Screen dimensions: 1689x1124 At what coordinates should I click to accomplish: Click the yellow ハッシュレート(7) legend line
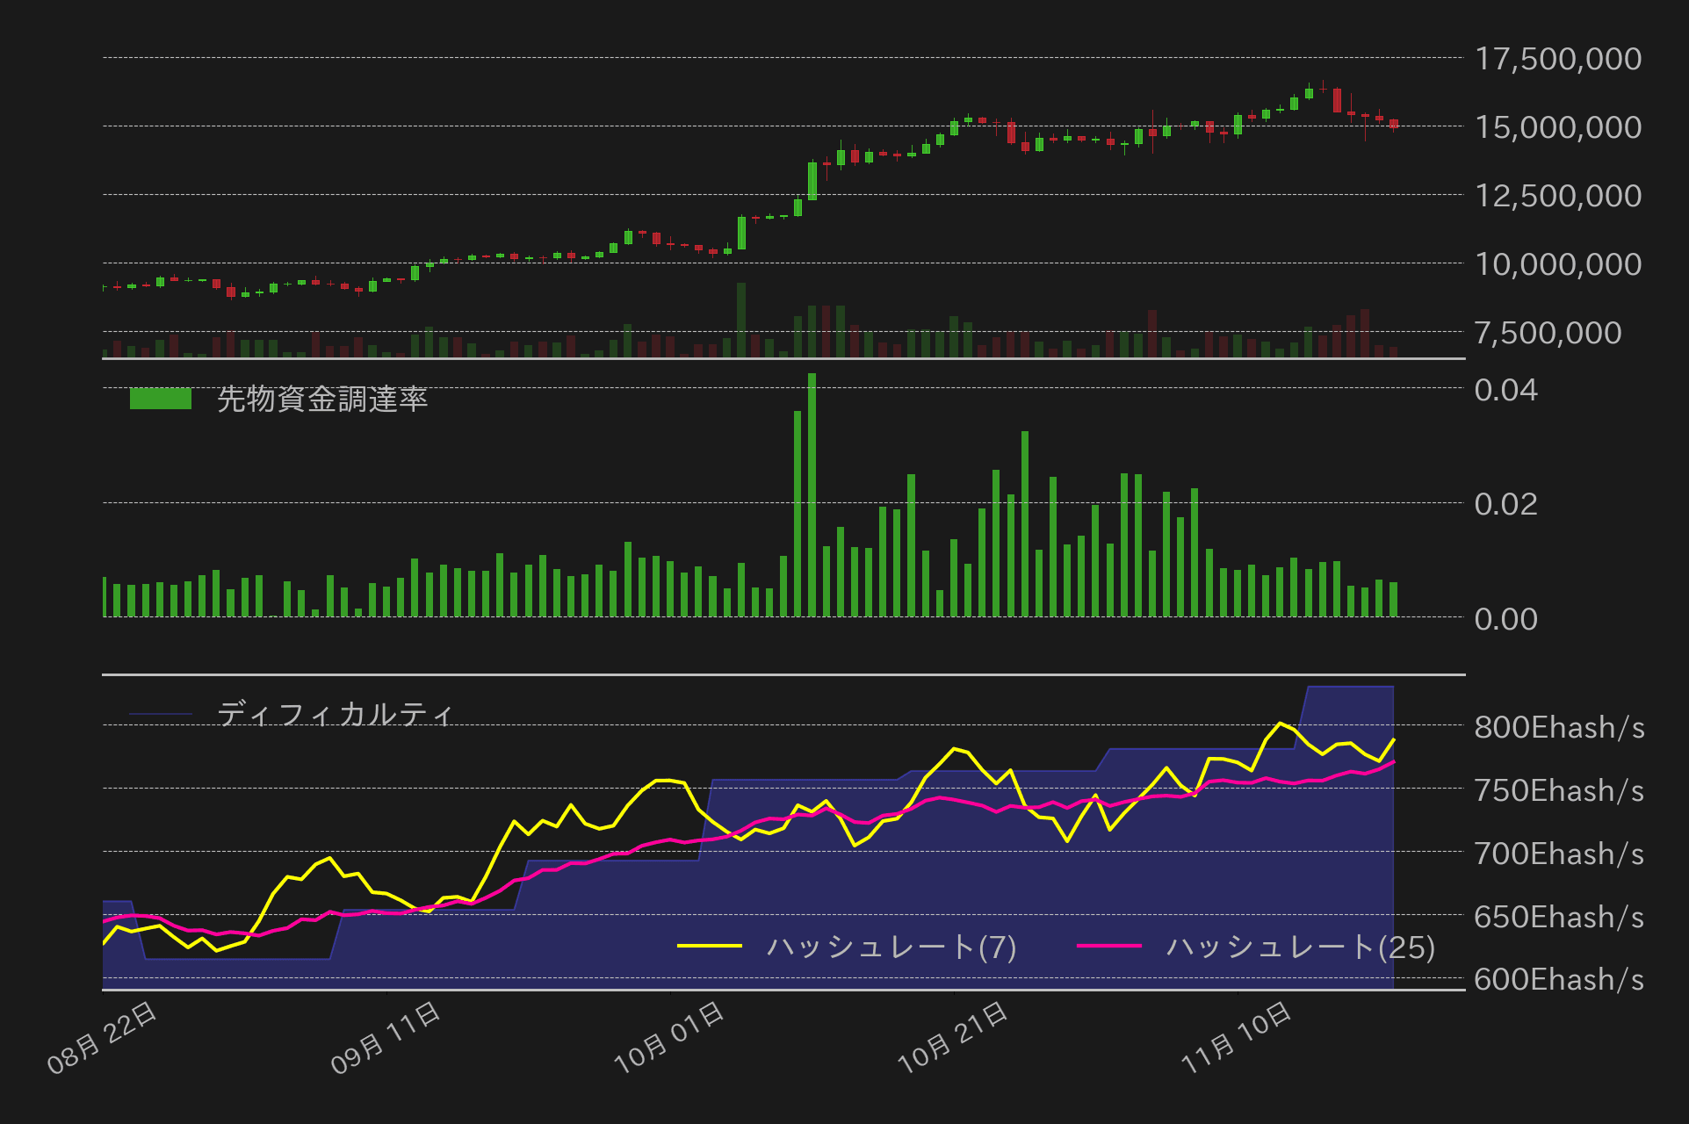click(x=710, y=946)
